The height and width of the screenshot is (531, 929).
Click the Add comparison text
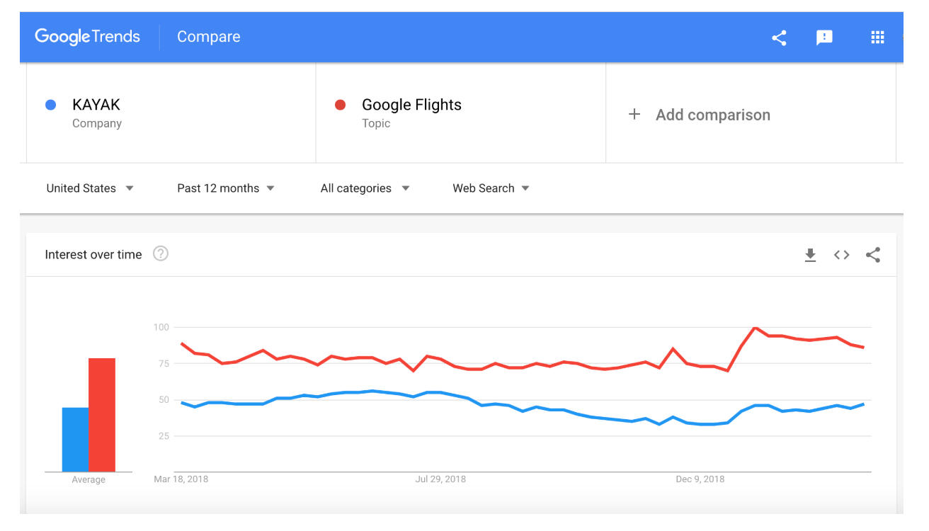[712, 115]
